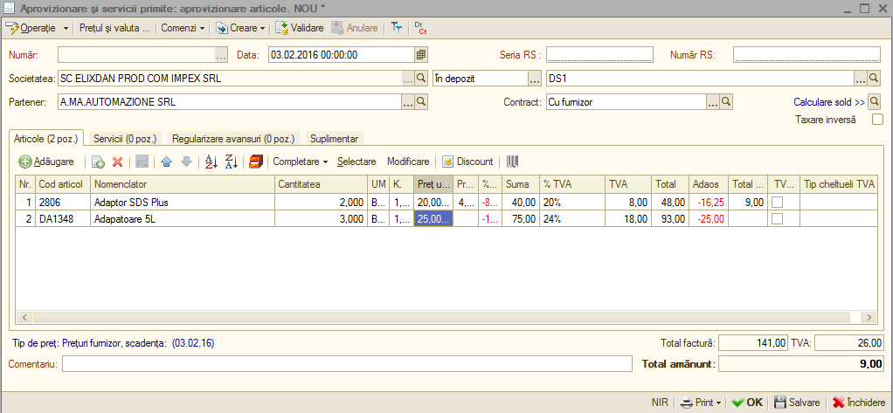The width and height of the screenshot is (893, 413).
Task: Click magnifier icon next to DS1 warehouse
Action: pyautogui.click(x=874, y=79)
